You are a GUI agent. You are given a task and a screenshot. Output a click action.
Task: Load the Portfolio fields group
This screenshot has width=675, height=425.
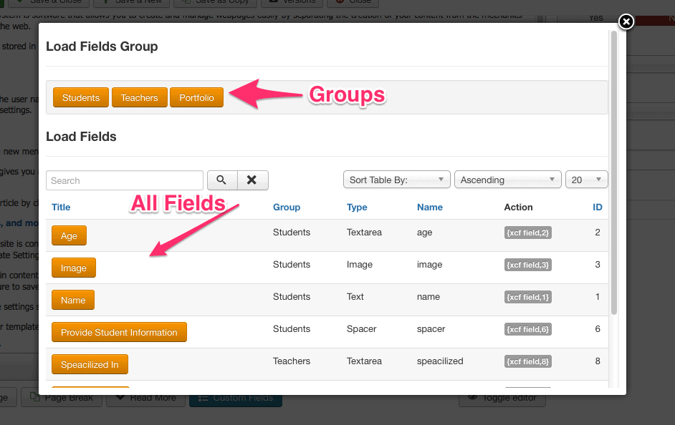pos(196,97)
